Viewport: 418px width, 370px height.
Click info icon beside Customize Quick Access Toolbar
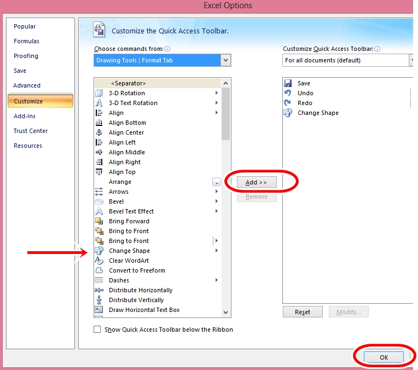tap(377, 49)
